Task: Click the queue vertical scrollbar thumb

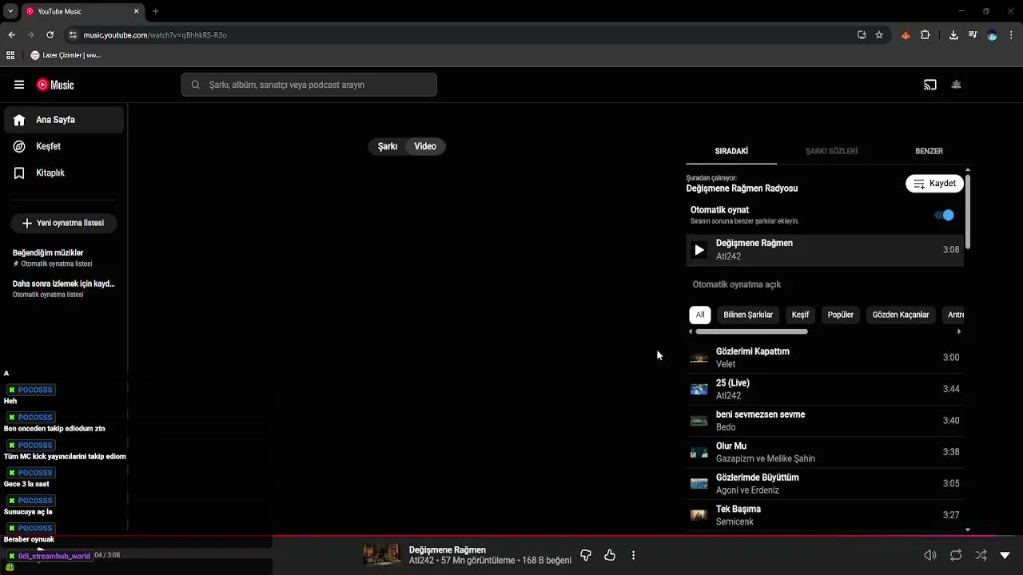Action: 968,212
